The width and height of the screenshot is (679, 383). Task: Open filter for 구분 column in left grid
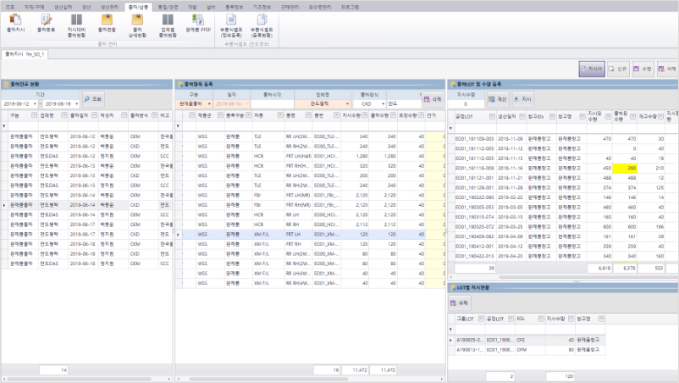pos(34,115)
